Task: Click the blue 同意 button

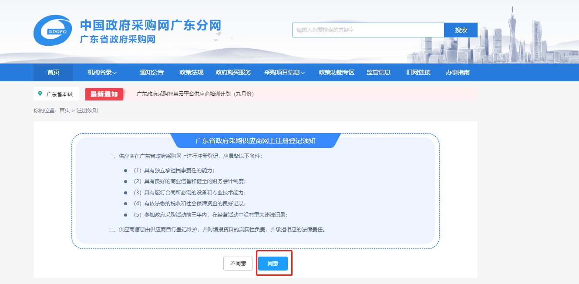Action: point(273,264)
